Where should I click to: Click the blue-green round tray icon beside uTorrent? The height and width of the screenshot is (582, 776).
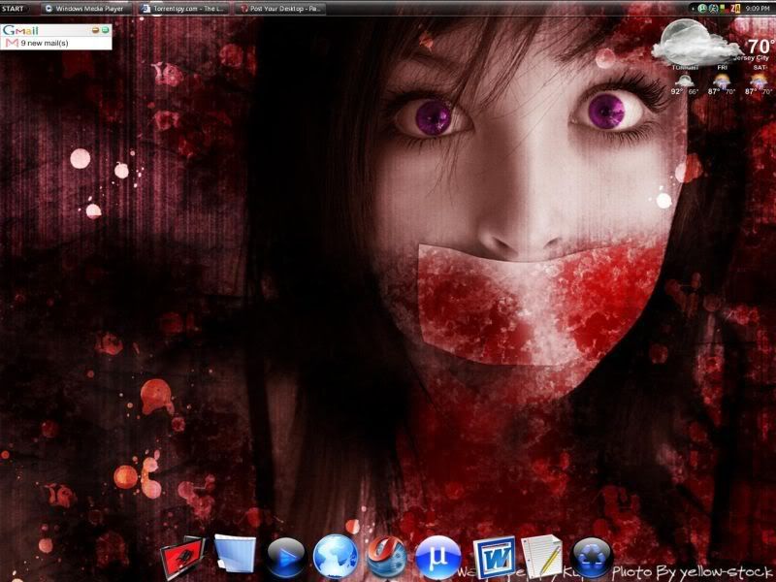coord(713,9)
